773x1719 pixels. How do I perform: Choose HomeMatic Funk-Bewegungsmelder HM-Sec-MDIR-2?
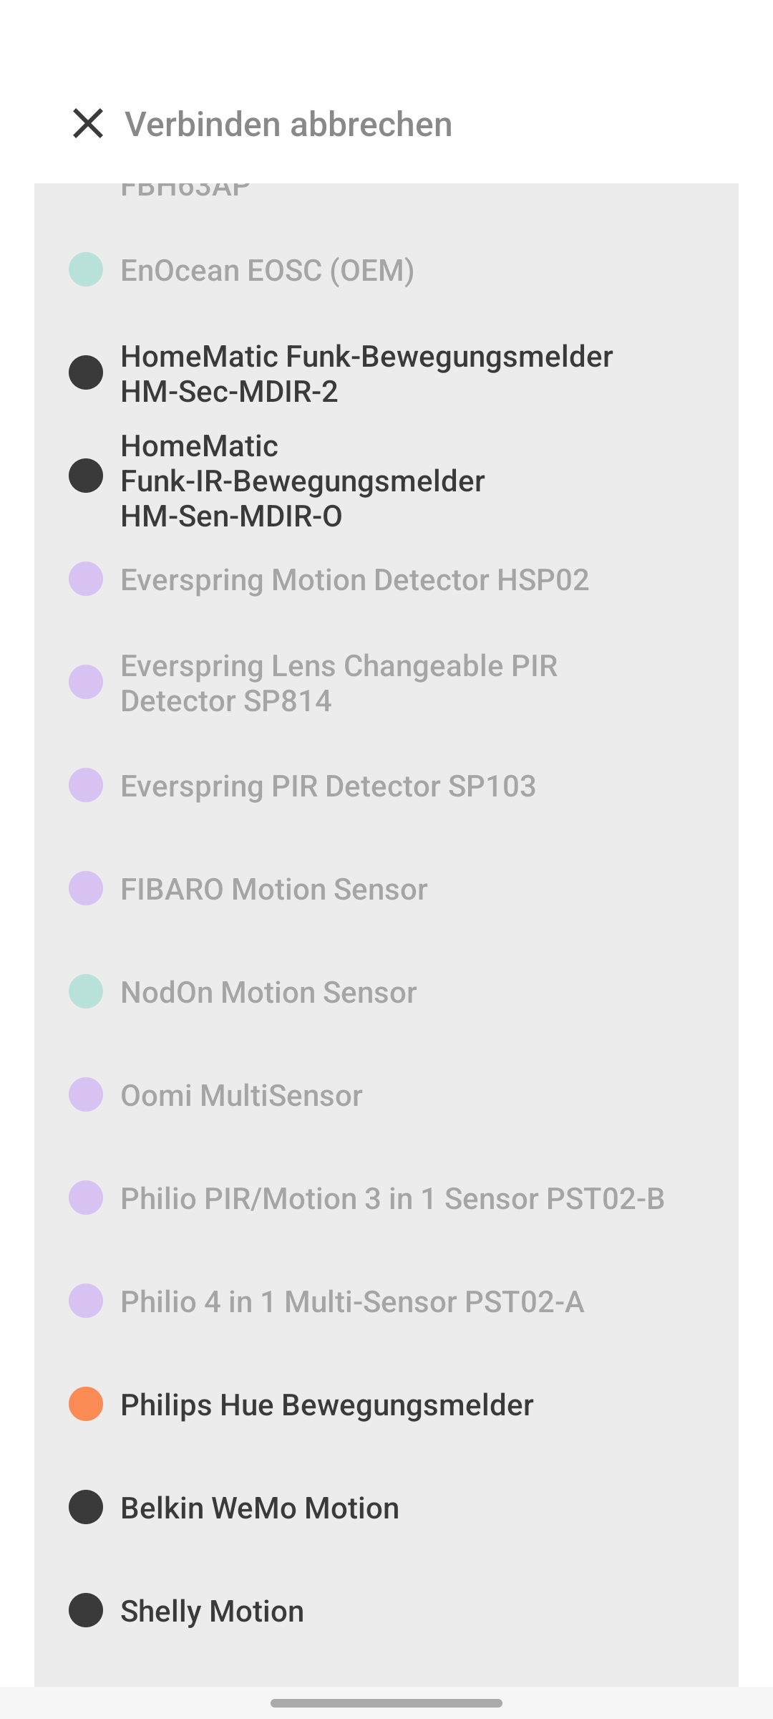(366, 373)
